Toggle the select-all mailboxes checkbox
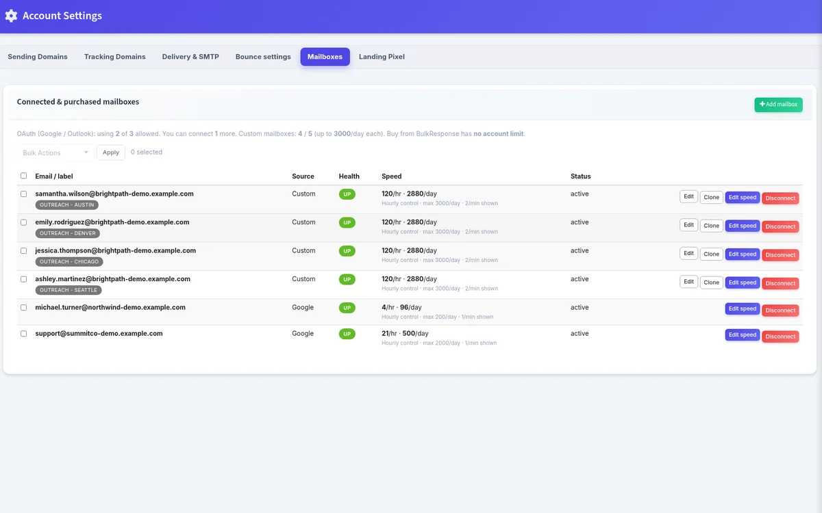This screenshot has width=822, height=513. coord(23,176)
